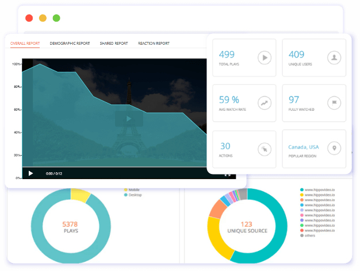Click the 60% axis label on chart
The image size is (360, 271).
(x=17, y=110)
